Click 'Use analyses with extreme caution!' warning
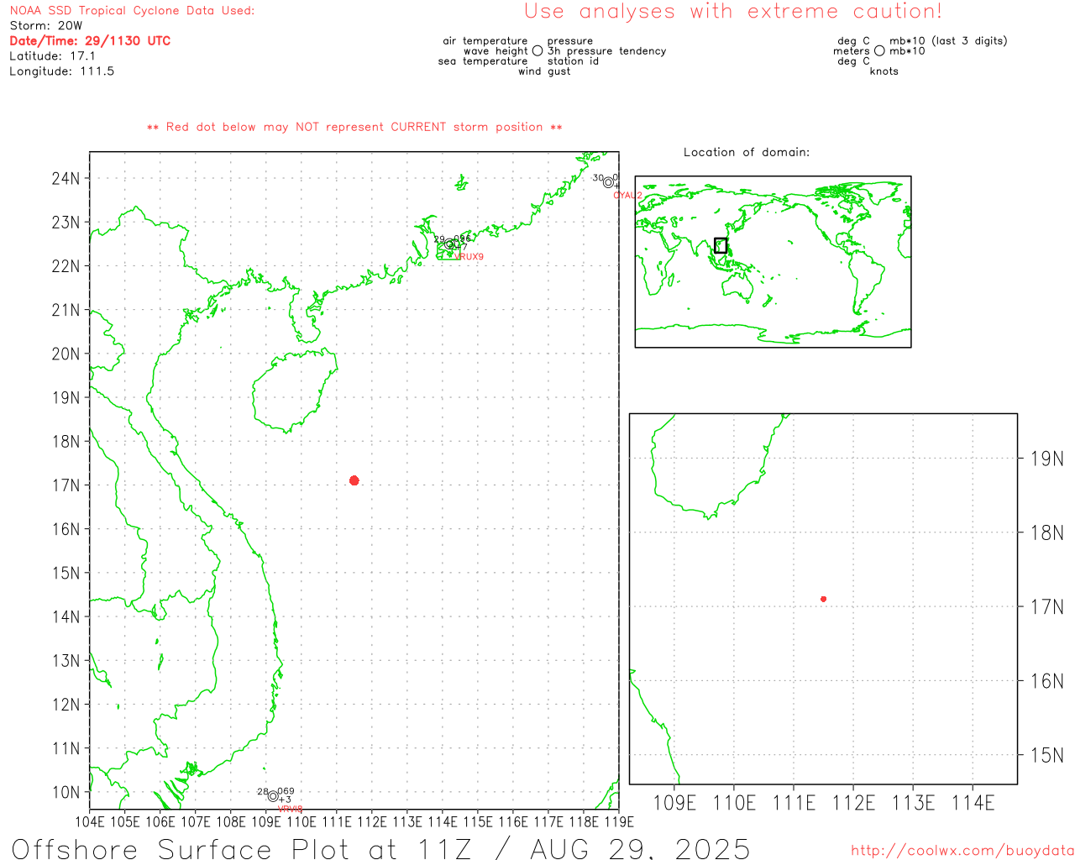The image size is (1075, 860). 733,11
